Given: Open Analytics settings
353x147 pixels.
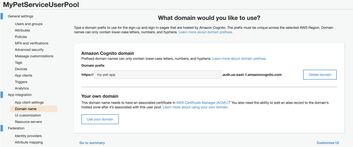Looking at the screenshot, I should tap(22, 88).
